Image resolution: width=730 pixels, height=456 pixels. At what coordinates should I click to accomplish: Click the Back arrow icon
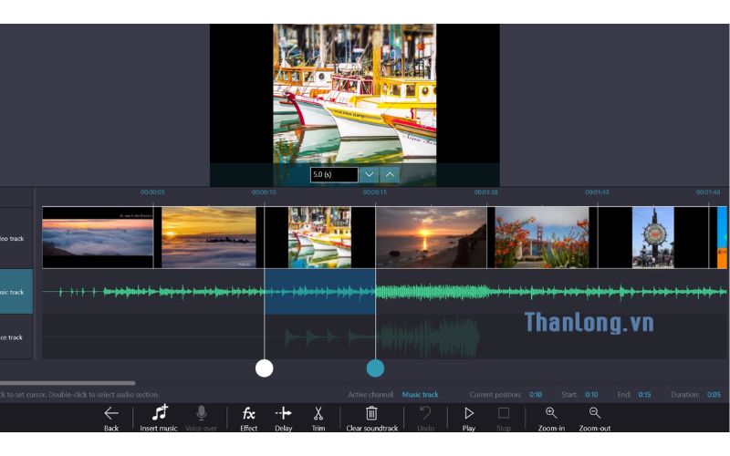coord(111,415)
